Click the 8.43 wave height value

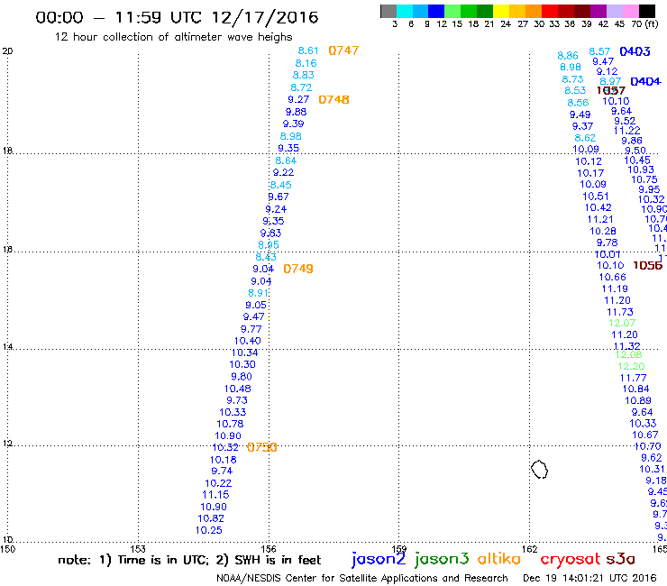click(x=266, y=257)
